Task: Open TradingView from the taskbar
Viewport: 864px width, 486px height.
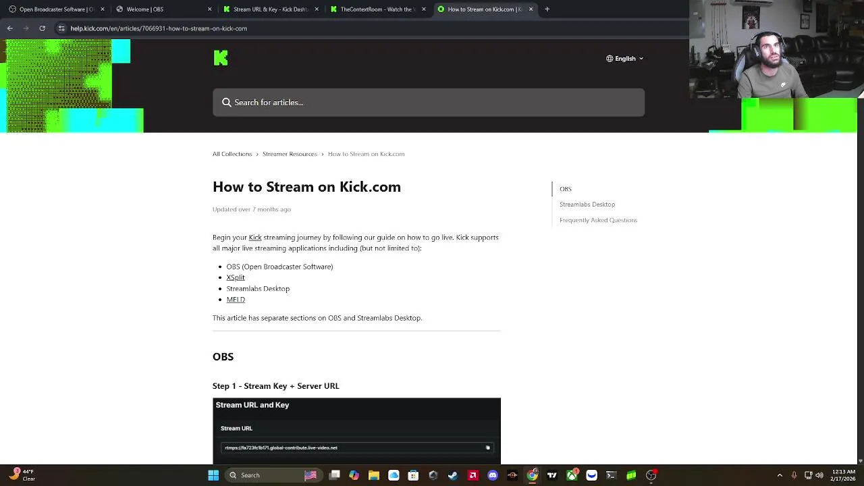Action: click(552, 475)
